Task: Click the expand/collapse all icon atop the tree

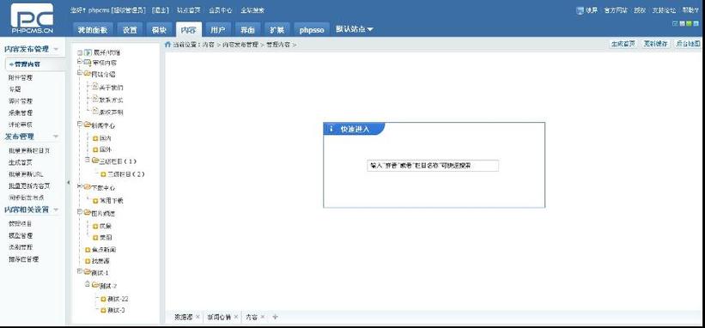Action: 88,52
